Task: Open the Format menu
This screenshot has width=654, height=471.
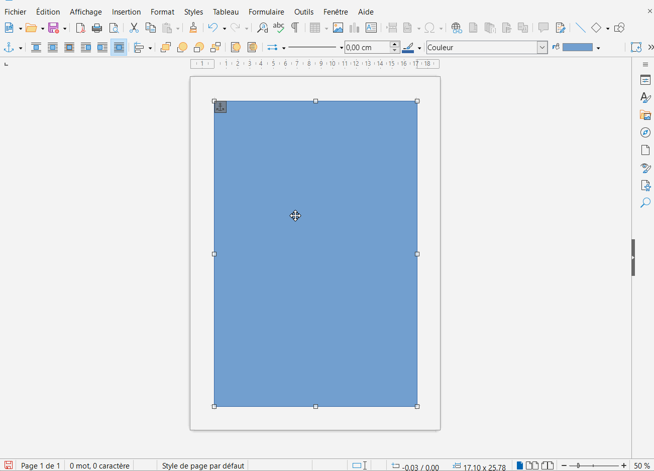Action: pyautogui.click(x=162, y=12)
